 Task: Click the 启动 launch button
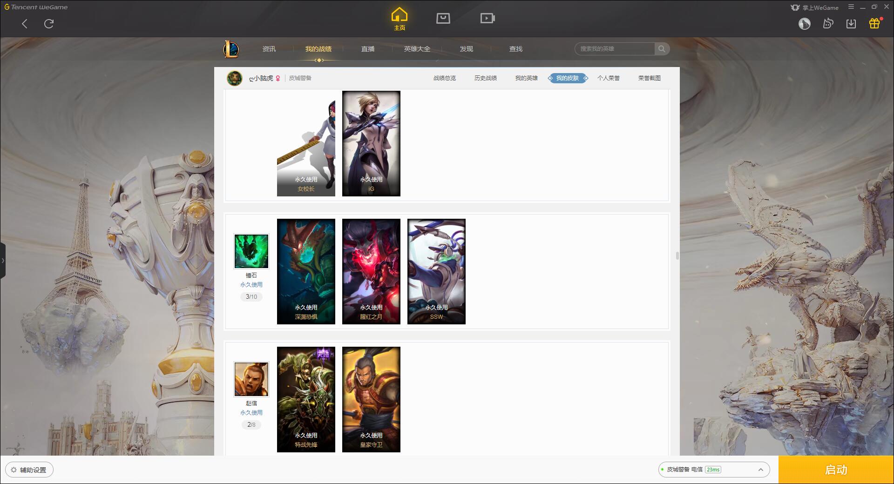(x=836, y=470)
